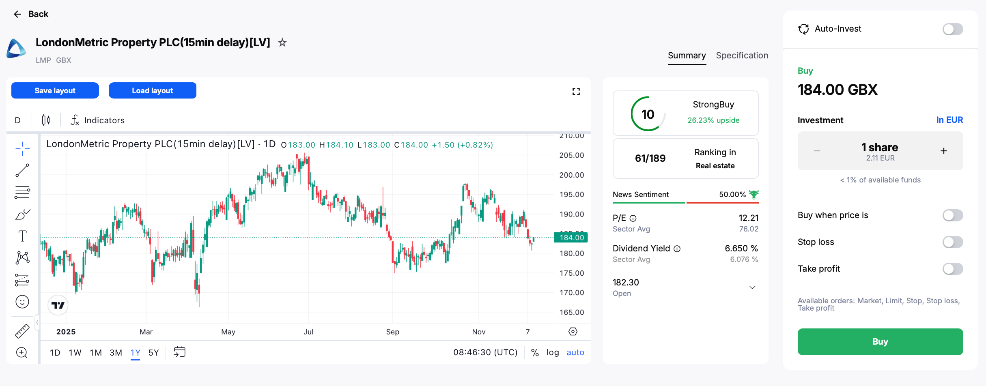Select the 1W time range

(x=75, y=353)
